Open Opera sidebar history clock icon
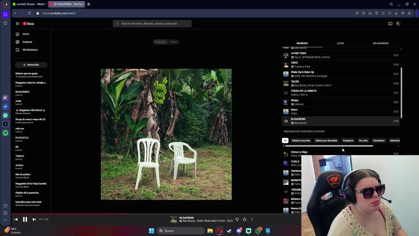This screenshot has width=419, height=236. 5,213
